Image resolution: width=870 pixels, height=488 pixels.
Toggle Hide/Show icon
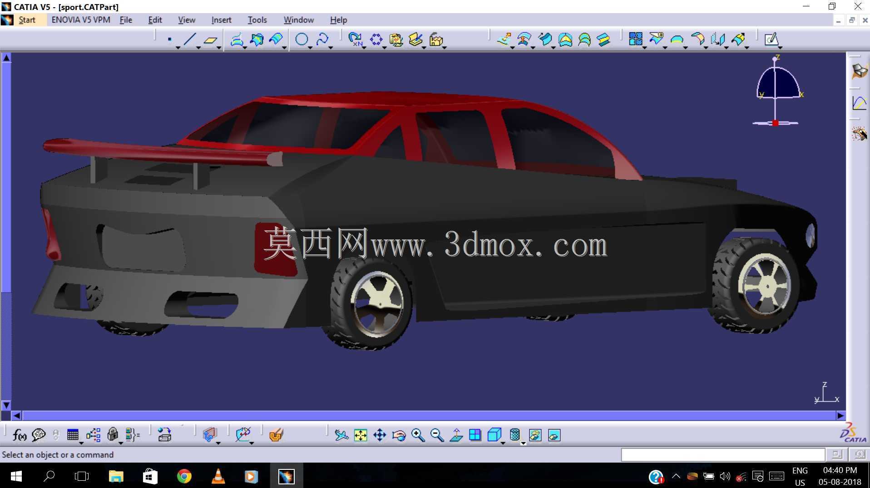coord(535,435)
